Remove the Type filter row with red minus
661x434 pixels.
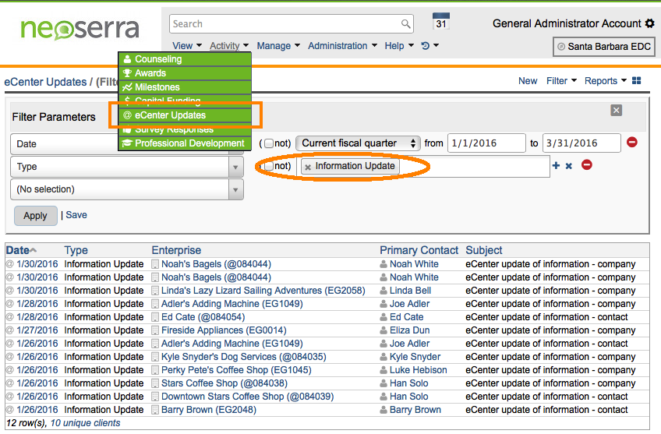(587, 165)
